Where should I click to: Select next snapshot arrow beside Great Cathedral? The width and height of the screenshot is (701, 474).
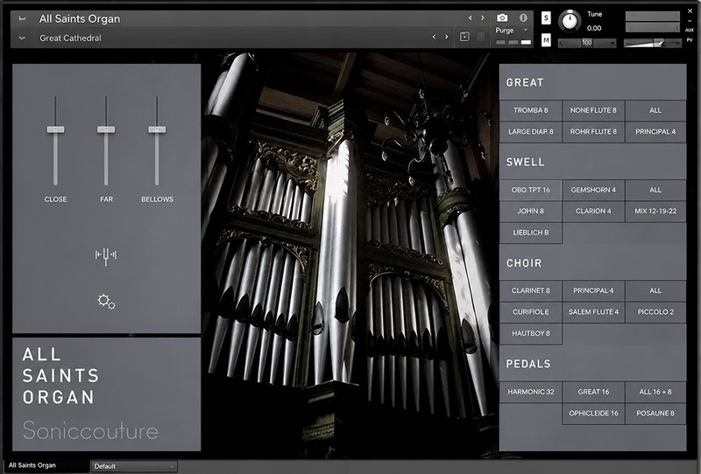446,37
